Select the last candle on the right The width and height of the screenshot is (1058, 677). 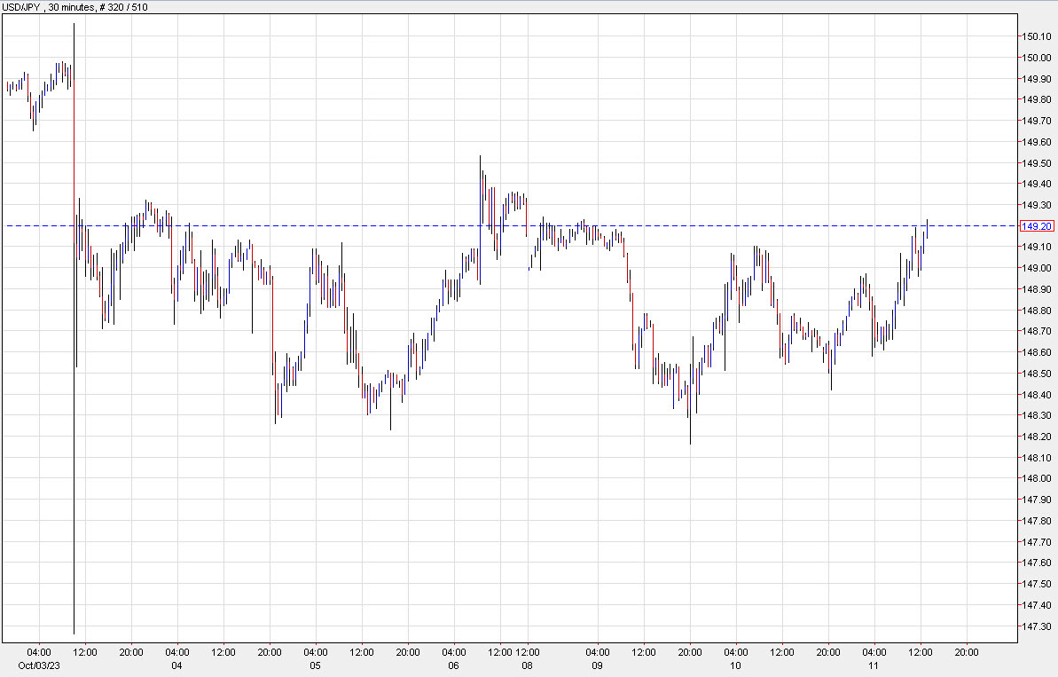click(x=927, y=231)
